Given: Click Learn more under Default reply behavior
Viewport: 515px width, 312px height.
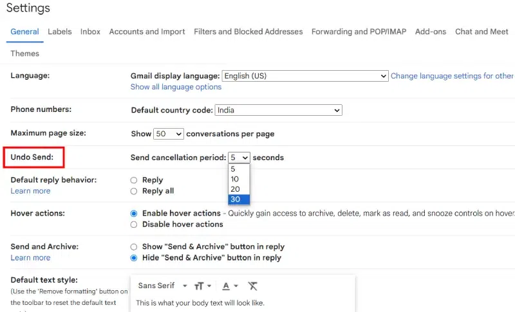Looking at the screenshot, I should click(30, 191).
